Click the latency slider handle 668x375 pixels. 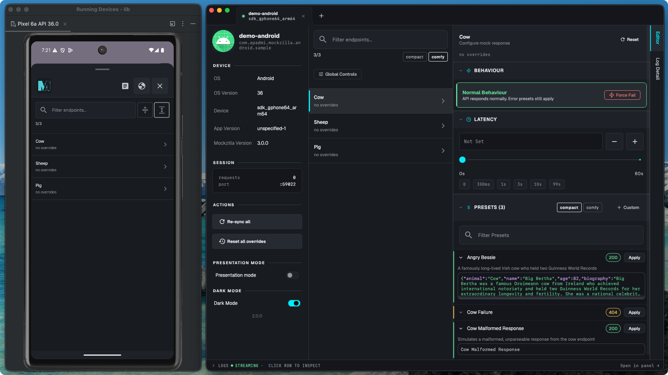(462, 160)
